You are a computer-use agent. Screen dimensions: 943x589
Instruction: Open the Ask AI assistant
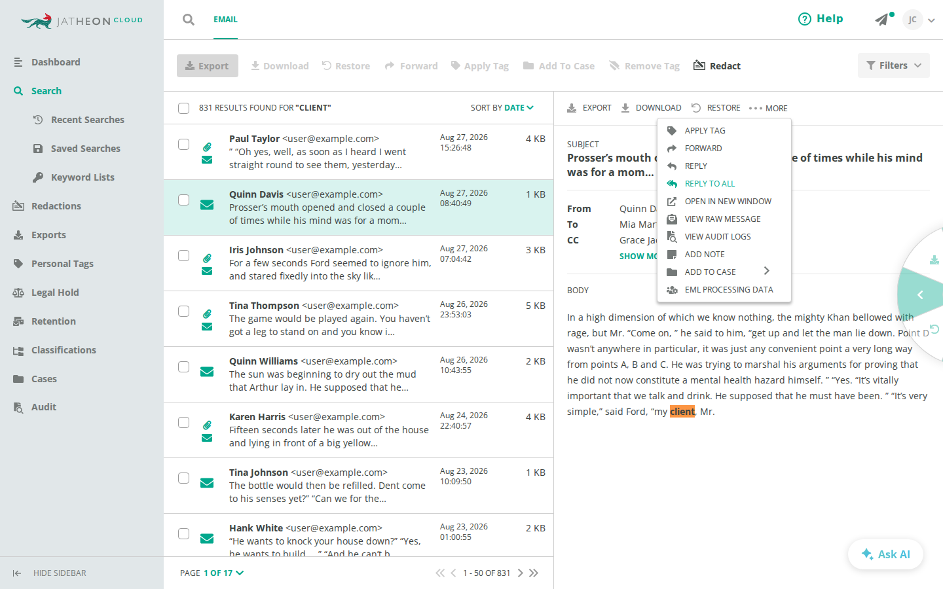[885, 554]
